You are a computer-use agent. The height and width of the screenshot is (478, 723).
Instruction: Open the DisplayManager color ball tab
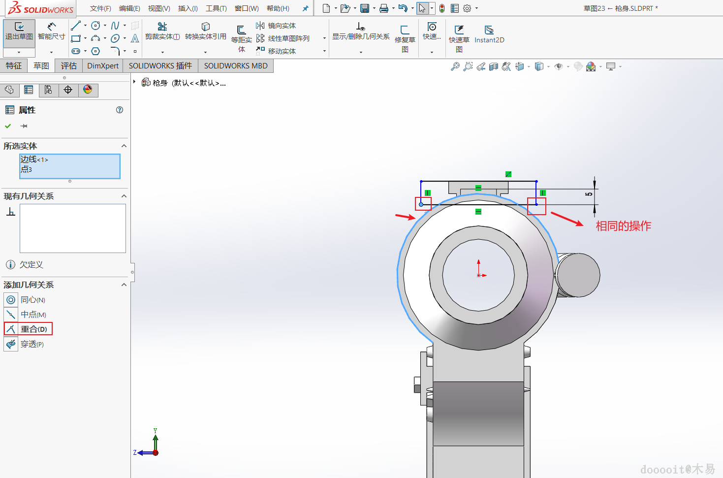[88, 90]
